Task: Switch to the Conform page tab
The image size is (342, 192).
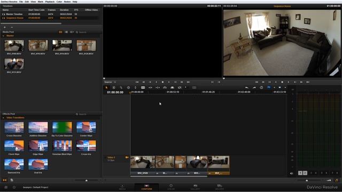Action: pyautogui.click(x=146, y=187)
